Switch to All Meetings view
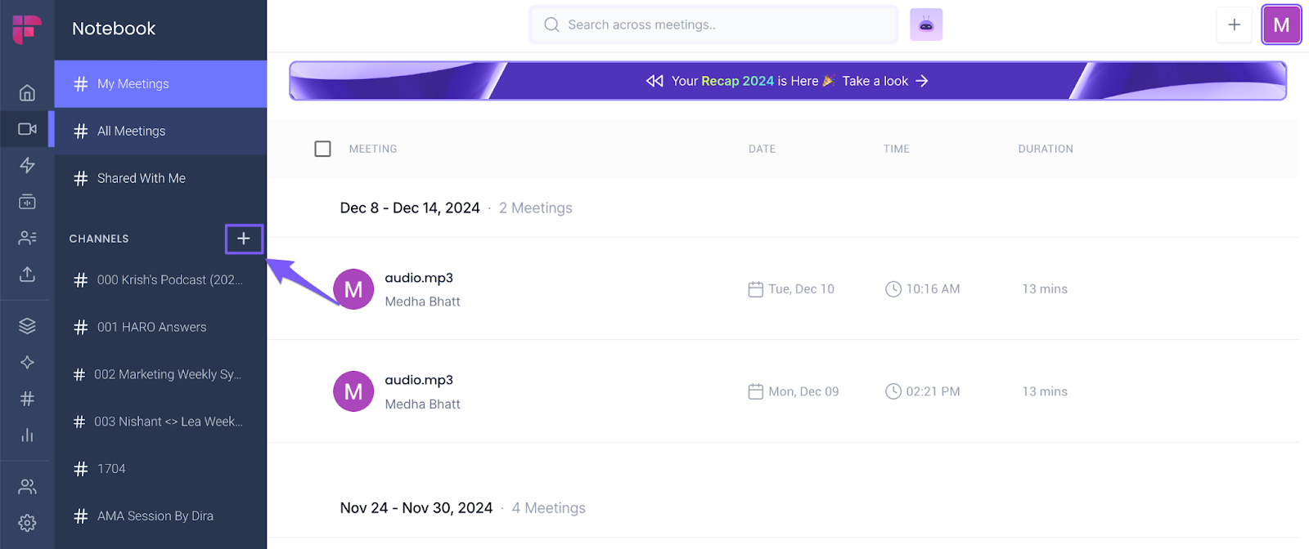 click(131, 132)
